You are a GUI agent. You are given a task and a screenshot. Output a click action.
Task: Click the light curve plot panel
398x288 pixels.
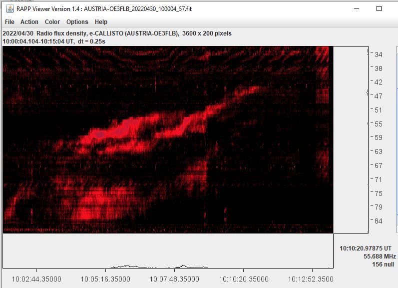point(168,251)
